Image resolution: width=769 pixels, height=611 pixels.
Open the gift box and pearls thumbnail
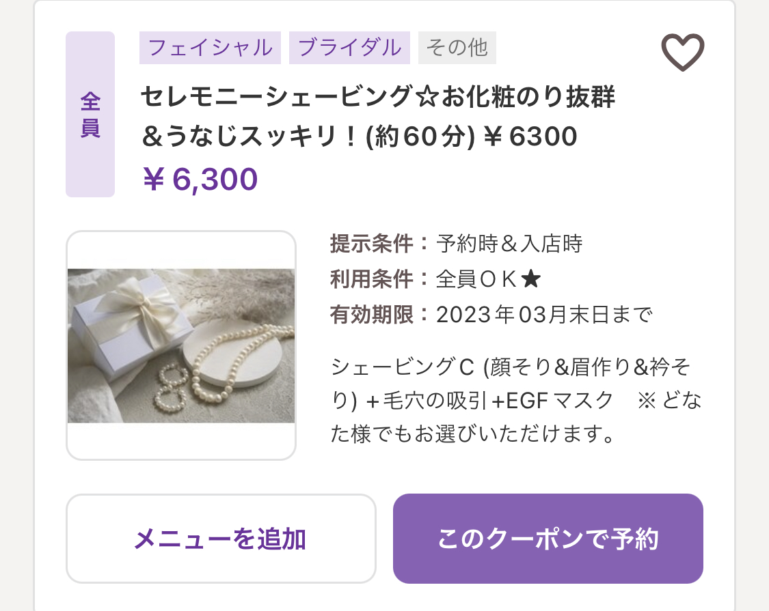click(x=181, y=345)
